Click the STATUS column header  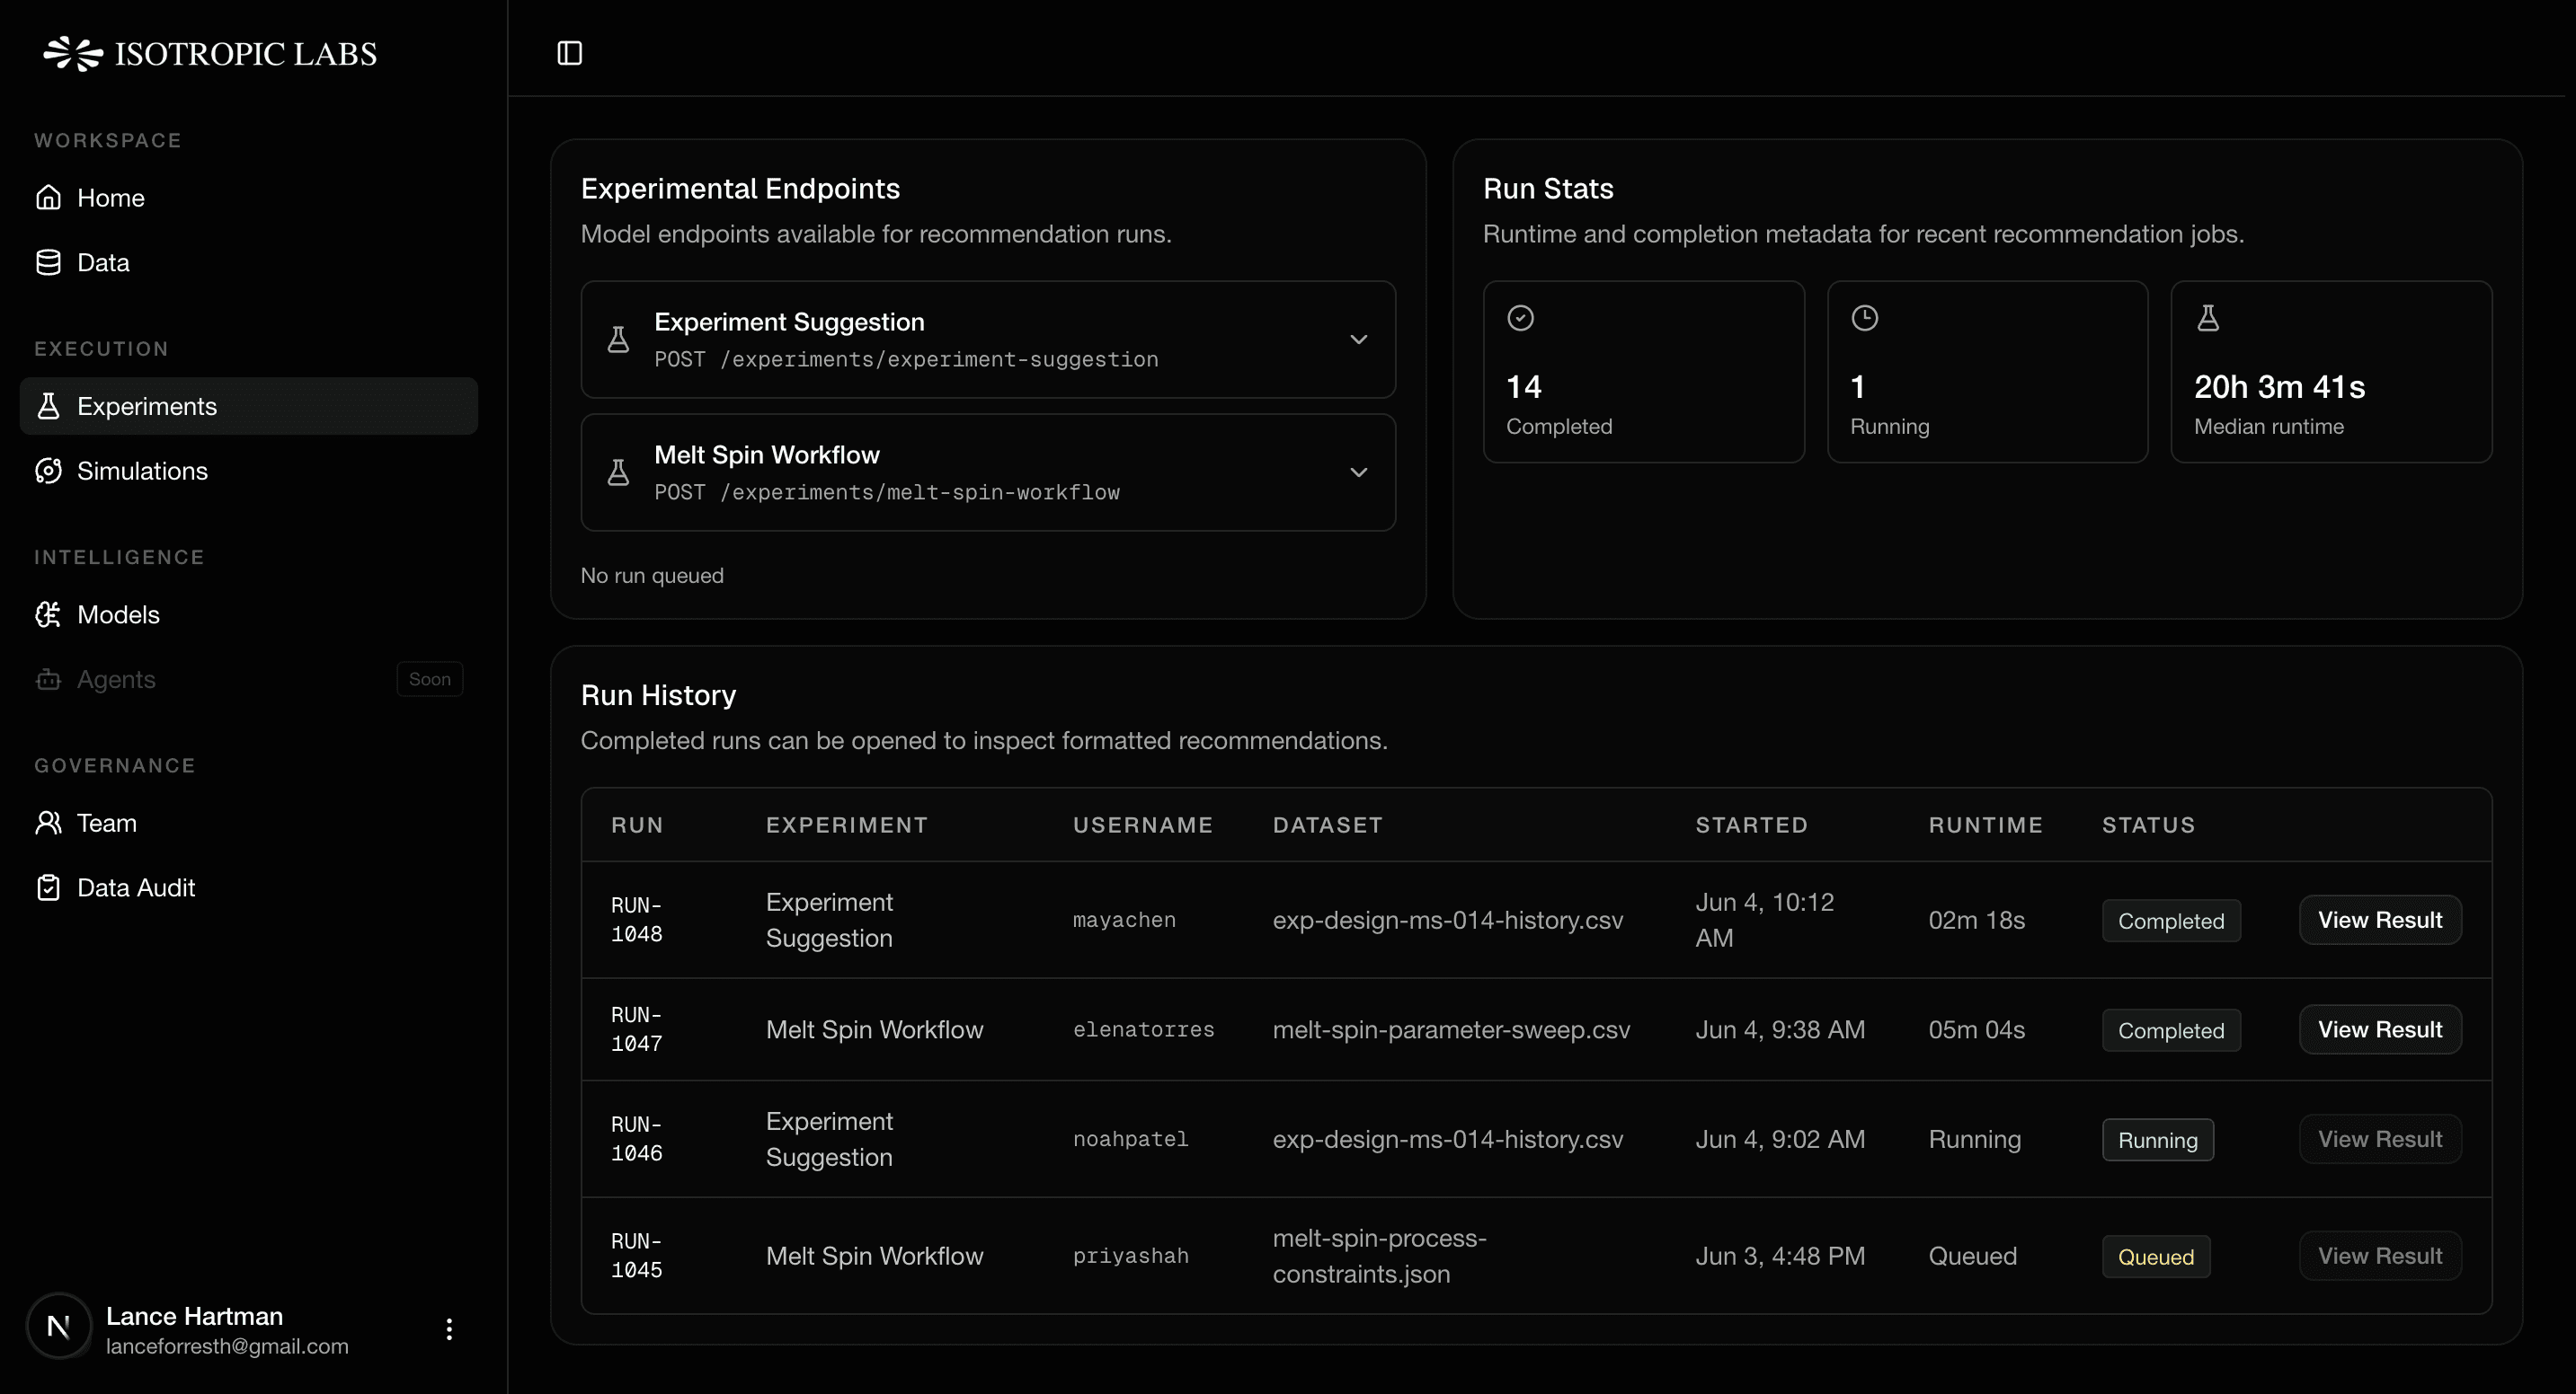pos(2148,825)
